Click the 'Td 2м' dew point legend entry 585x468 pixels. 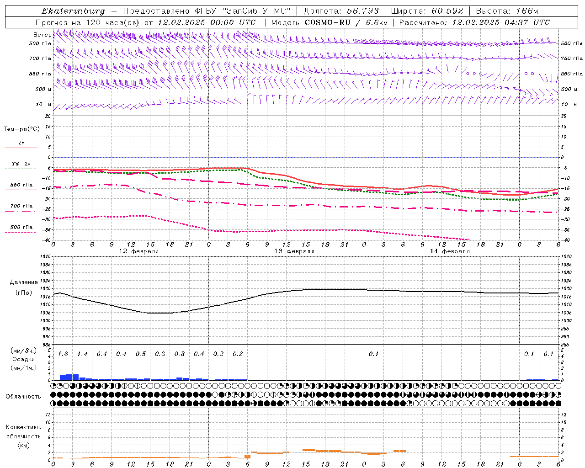coord(21,164)
